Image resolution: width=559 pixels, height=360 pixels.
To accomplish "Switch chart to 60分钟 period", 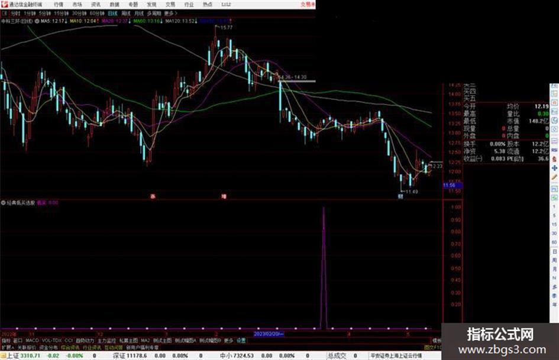I will pos(97,14).
